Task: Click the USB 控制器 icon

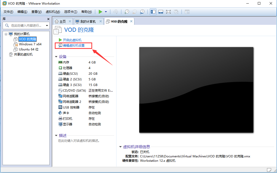Action: tap(60, 107)
